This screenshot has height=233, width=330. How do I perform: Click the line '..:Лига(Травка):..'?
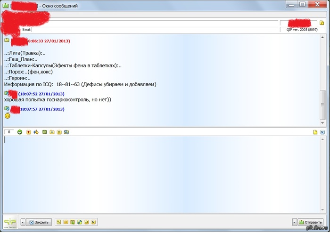pyautogui.click(x=25, y=53)
